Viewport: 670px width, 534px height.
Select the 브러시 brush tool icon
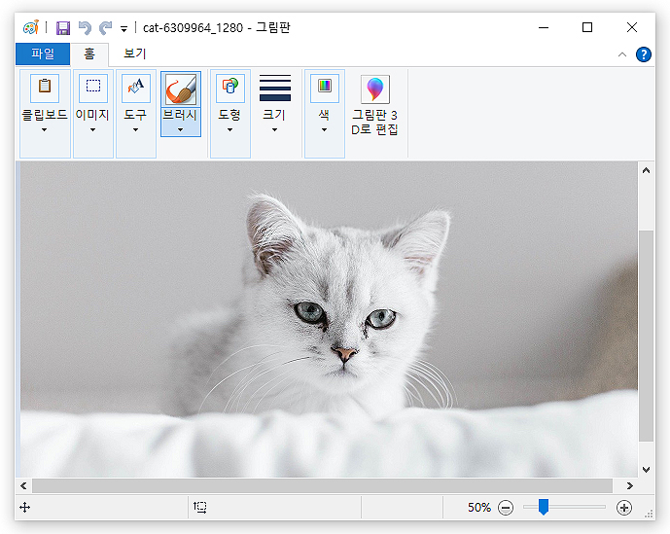click(x=181, y=89)
